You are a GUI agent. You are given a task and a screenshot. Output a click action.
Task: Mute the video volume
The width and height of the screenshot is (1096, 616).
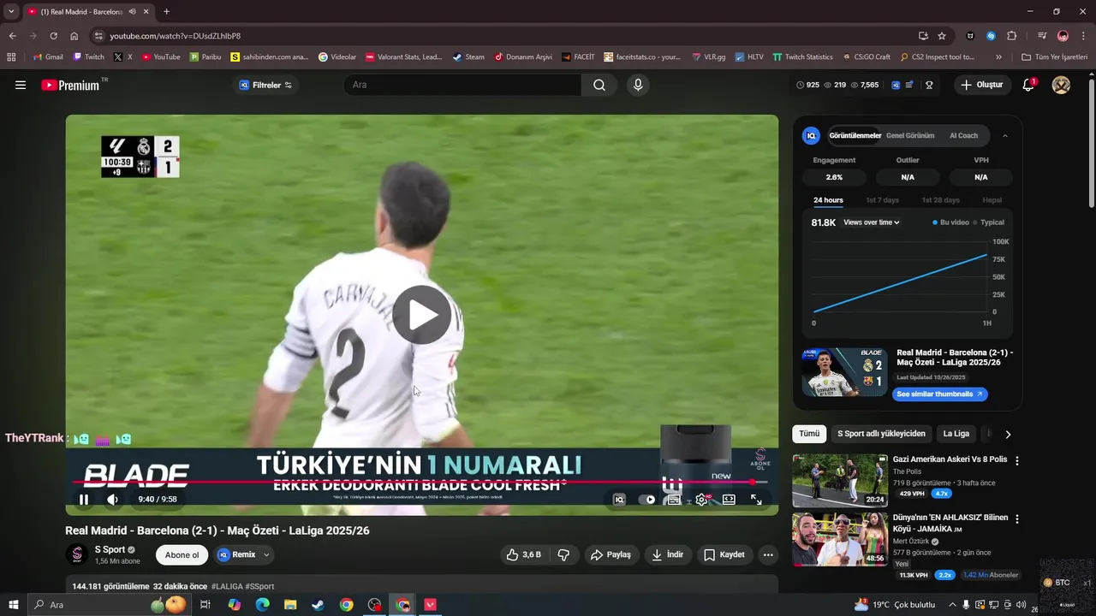tap(112, 500)
